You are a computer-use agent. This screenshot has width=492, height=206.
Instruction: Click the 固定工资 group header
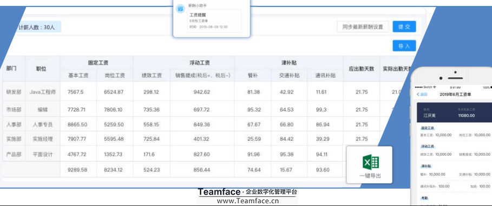coord(98,63)
